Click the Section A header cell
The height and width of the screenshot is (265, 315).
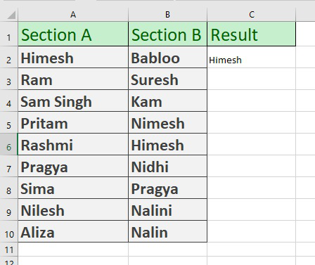73,34
